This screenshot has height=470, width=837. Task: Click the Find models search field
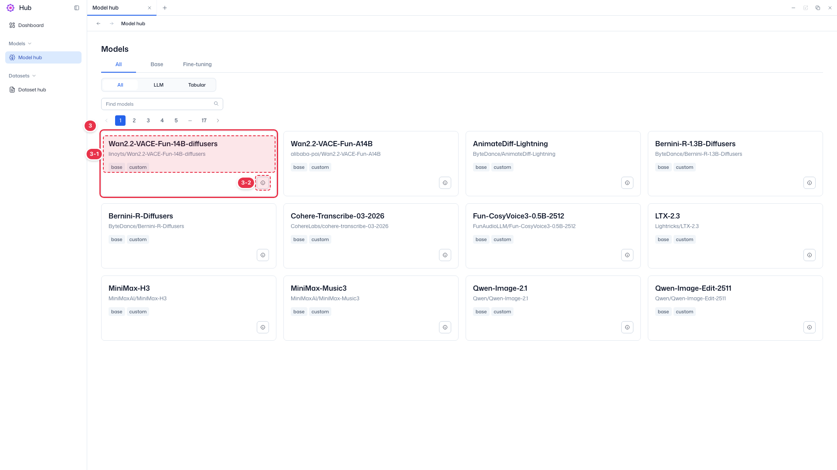(x=162, y=104)
